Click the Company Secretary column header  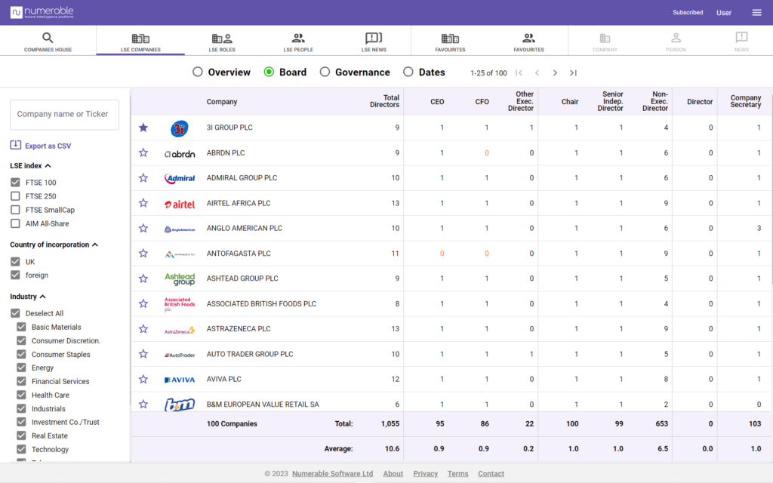click(x=745, y=101)
